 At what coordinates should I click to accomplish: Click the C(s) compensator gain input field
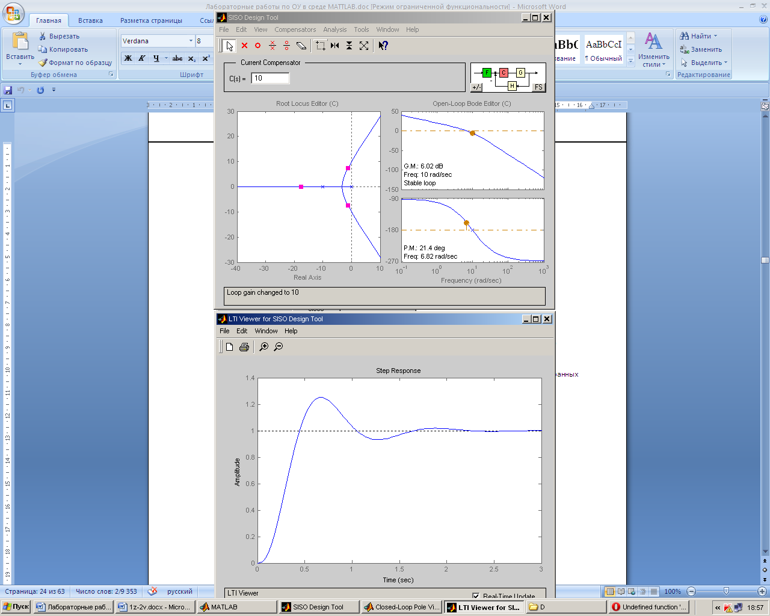coord(270,78)
